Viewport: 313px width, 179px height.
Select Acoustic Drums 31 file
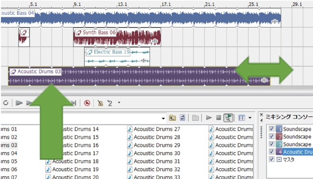[x=154, y=161]
